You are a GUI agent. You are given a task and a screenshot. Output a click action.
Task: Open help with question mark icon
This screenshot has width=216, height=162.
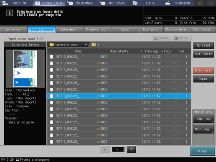(x=211, y=3)
